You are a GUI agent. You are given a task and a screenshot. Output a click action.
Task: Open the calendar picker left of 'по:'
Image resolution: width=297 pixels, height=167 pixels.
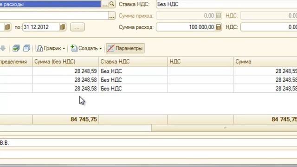coord(7,27)
